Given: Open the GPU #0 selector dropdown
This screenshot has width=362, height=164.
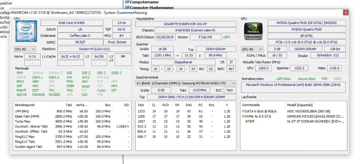Looking at the screenshot, I should tap(252, 49).
